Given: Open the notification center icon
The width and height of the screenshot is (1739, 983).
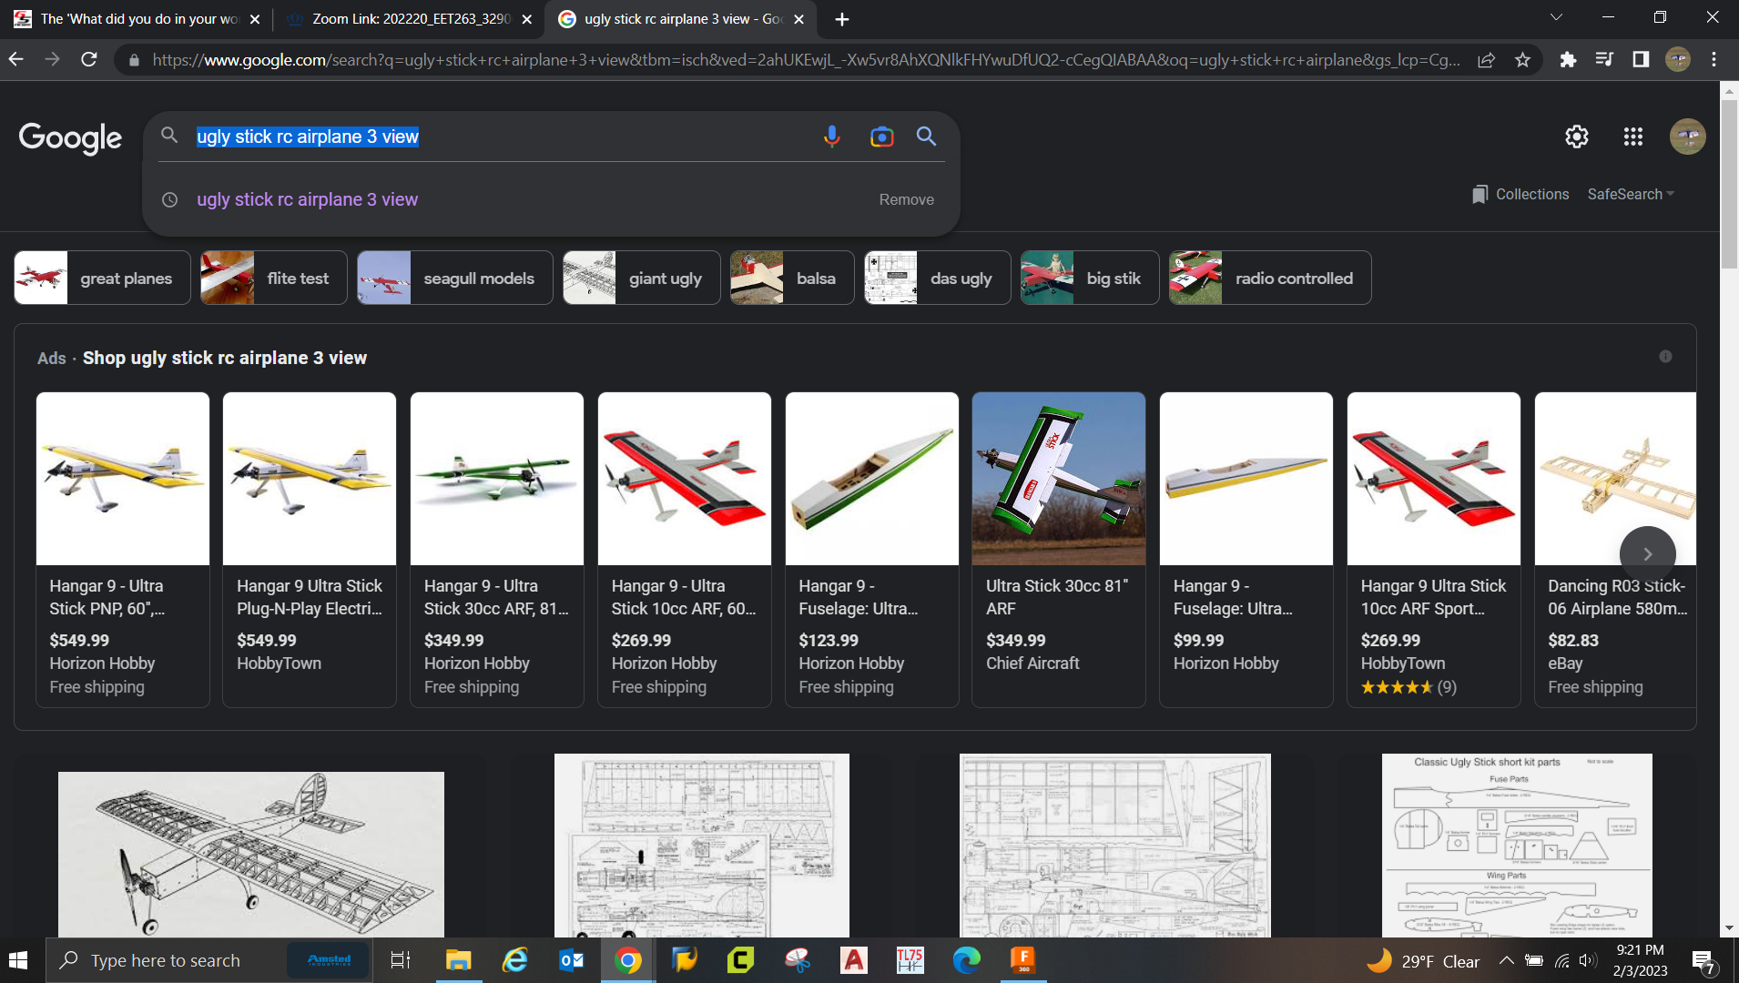Looking at the screenshot, I should click(1703, 961).
